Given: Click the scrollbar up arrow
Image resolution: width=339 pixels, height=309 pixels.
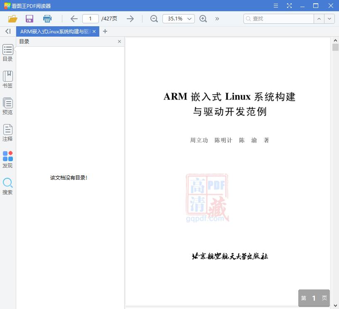Looking at the screenshot, I should point(335,40).
